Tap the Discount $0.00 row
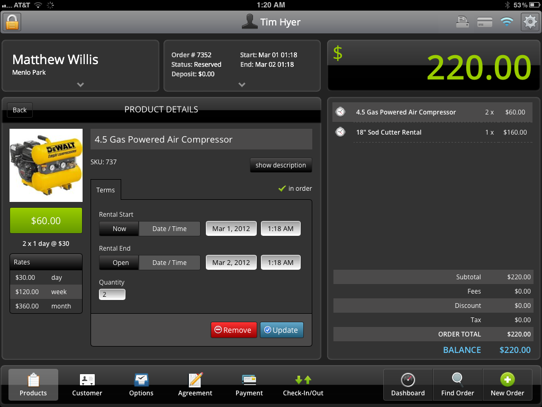Viewport: 542px width, 407px height. click(x=433, y=305)
